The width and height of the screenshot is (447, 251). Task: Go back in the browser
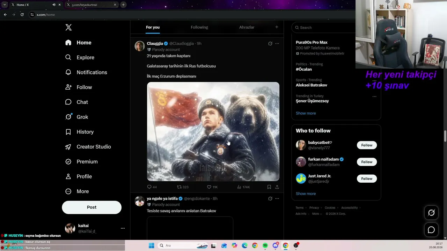click(5, 15)
